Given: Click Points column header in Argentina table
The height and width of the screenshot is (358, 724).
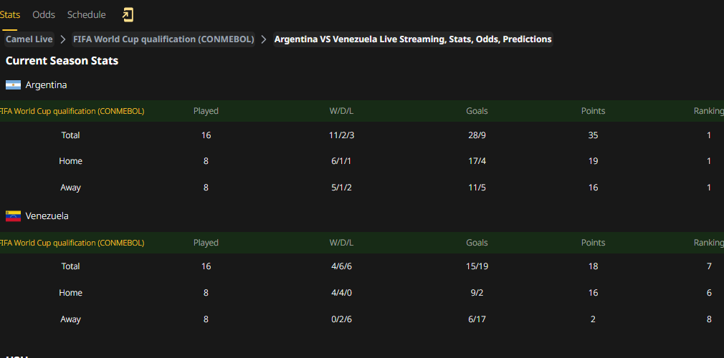Looking at the screenshot, I should click(593, 111).
